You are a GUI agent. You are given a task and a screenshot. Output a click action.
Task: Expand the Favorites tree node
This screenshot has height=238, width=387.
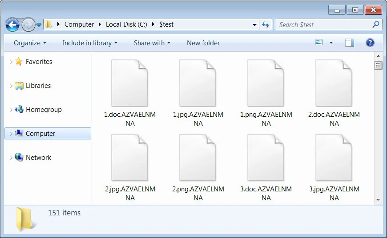[x=11, y=62]
